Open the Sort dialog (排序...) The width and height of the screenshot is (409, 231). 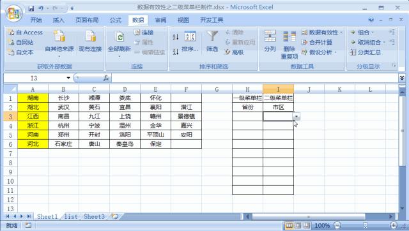point(190,41)
